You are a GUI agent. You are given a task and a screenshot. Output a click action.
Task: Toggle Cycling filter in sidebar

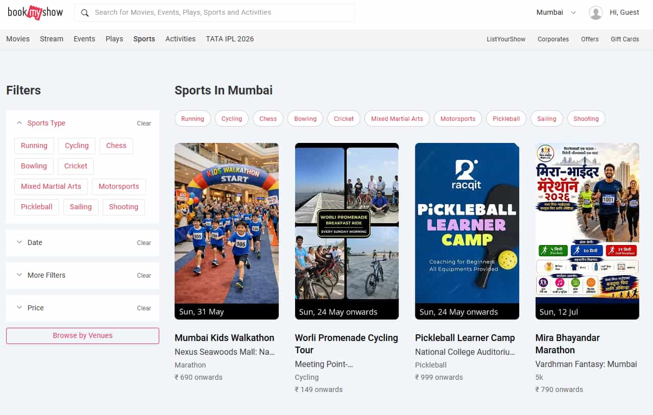click(77, 145)
